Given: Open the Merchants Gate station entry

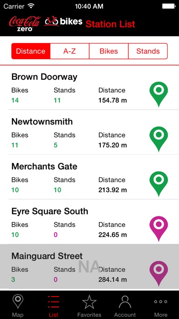Looking at the screenshot, I should [89, 177].
